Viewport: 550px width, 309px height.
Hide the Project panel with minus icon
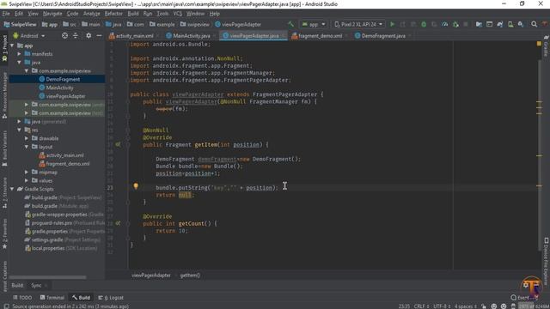click(99, 36)
